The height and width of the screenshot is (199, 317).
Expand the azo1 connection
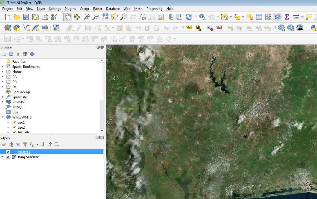pyautogui.click(x=8, y=122)
